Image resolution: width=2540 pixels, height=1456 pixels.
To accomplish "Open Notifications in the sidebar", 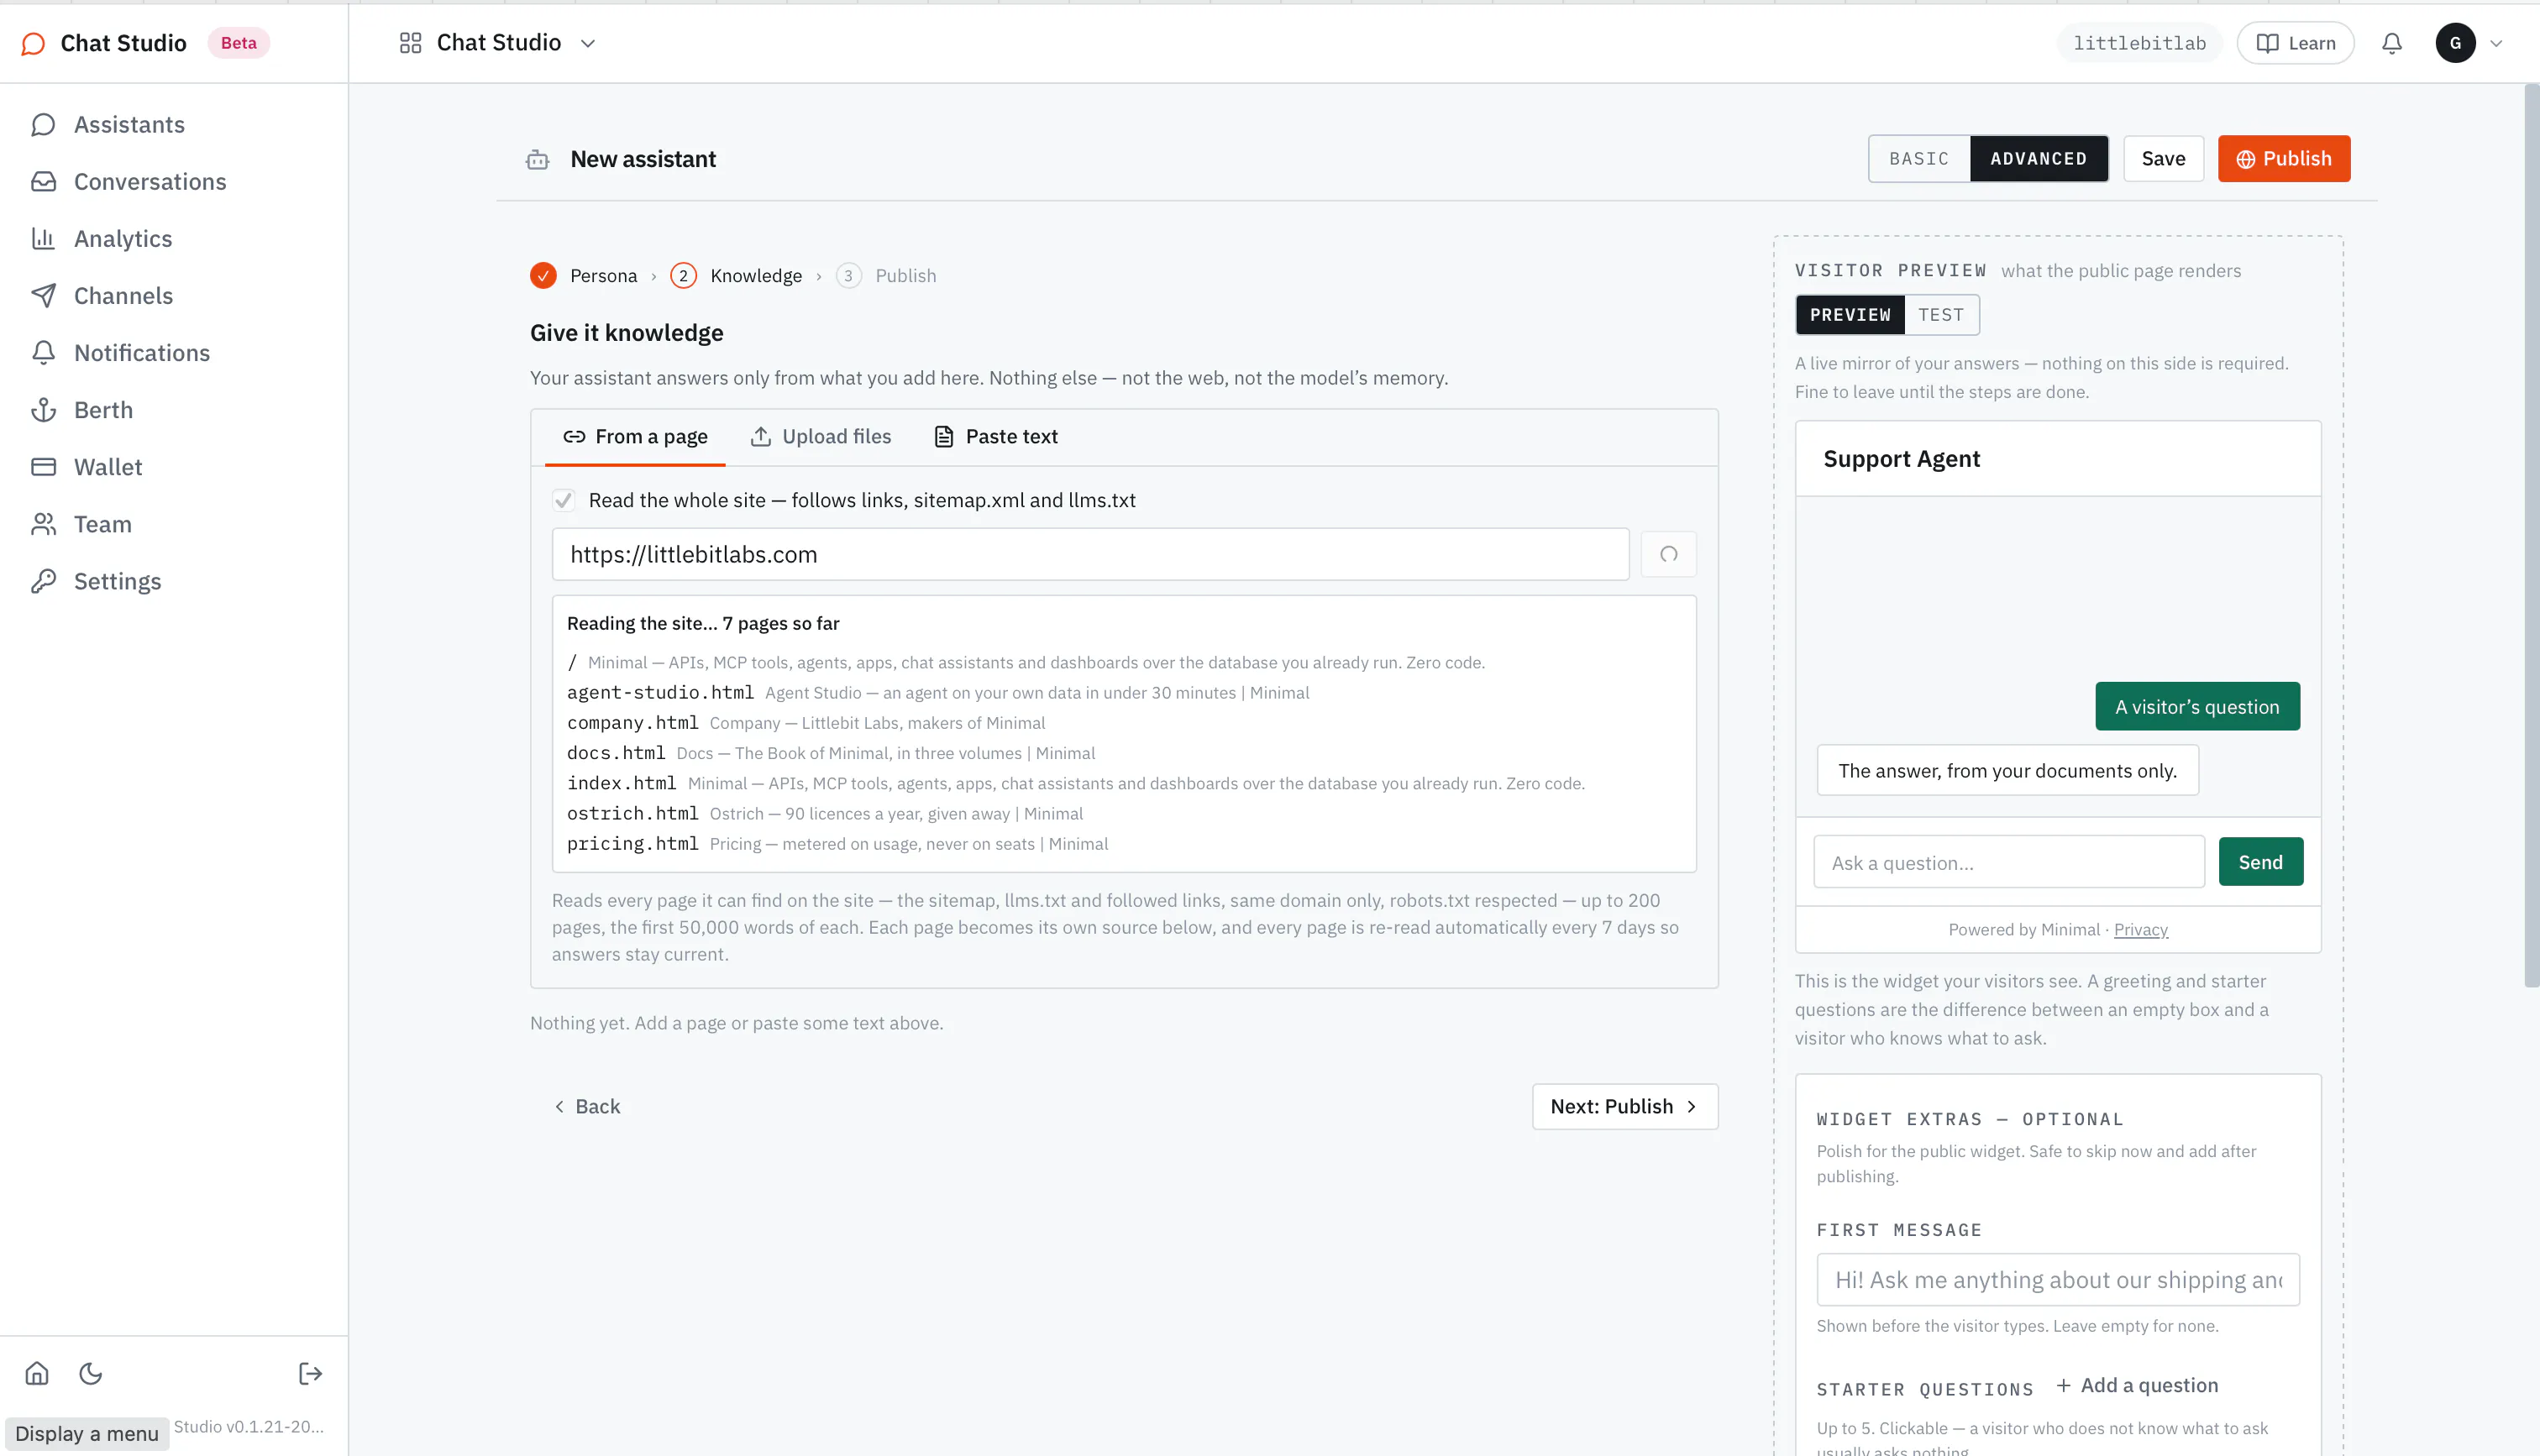I will (120, 353).
